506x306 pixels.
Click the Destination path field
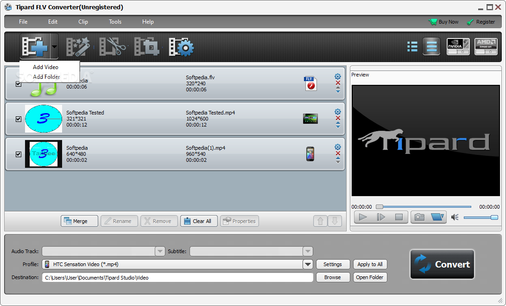tap(177, 278)
